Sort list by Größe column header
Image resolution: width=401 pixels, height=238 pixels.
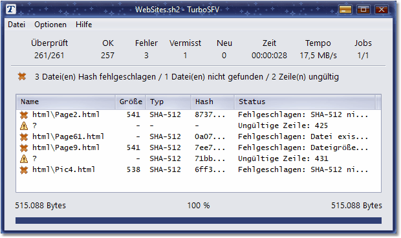131,102
